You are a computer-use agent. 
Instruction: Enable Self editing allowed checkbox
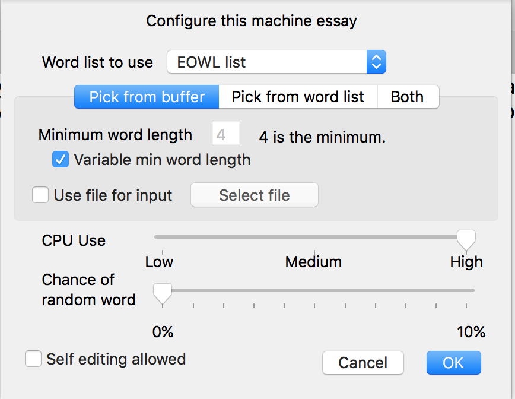click(x=33, y=358)
